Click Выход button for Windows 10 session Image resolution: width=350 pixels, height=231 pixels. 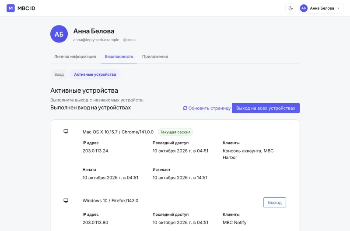pyautogui.click(x=275, y=203)
